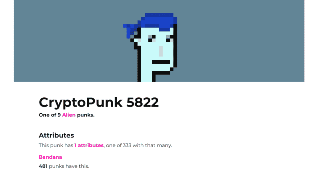Click 'one of 333 with that many' text
Viewport: 316px width, 177px height.
(138, 145)
